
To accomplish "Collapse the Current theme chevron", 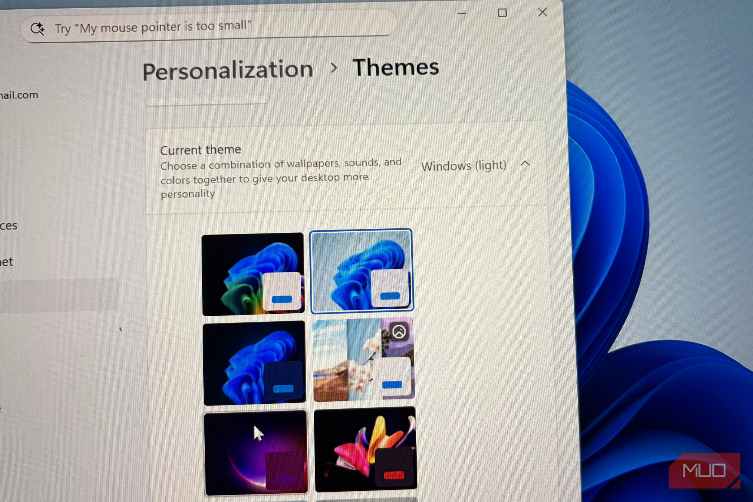I will click(525, 164).
